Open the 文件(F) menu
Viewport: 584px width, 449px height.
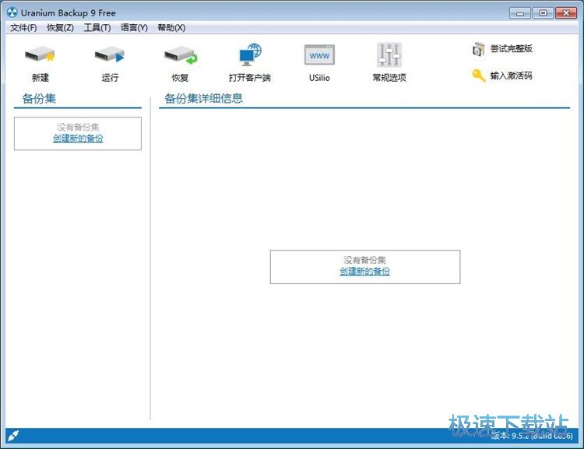pyautogui.click(x=23, y=27)
